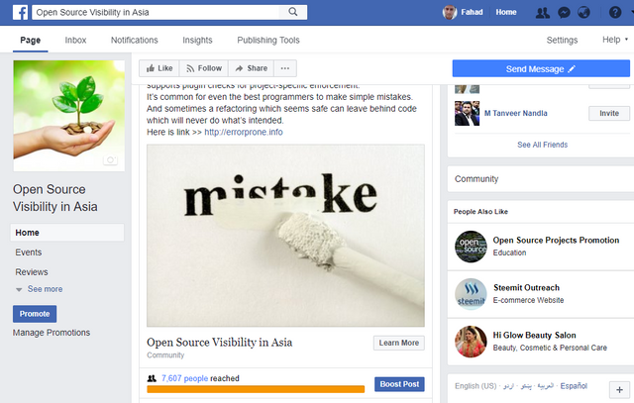Switch to the Page tab
634x403 pixels.
[31, 40]
